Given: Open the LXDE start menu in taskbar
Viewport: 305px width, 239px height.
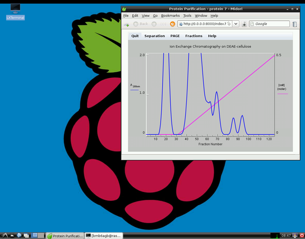Looking at the screenshot, I should coord(5,235).
